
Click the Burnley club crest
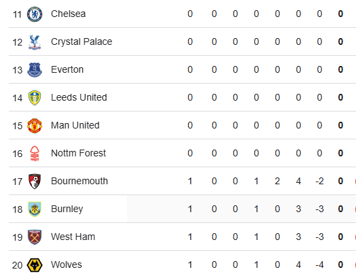tap(35, 209)
